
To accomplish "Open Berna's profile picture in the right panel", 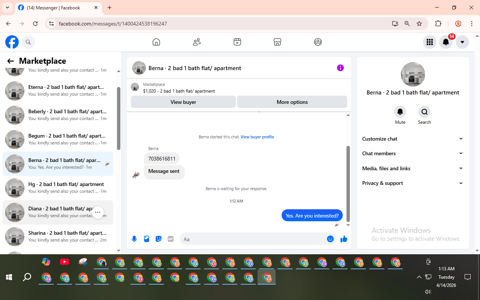I will point(413,74).
